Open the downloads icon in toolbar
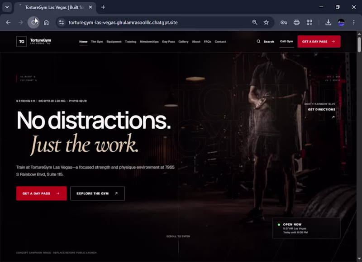Image resolution: width=362 pixels, height=262 pixels. coord(329,22)
